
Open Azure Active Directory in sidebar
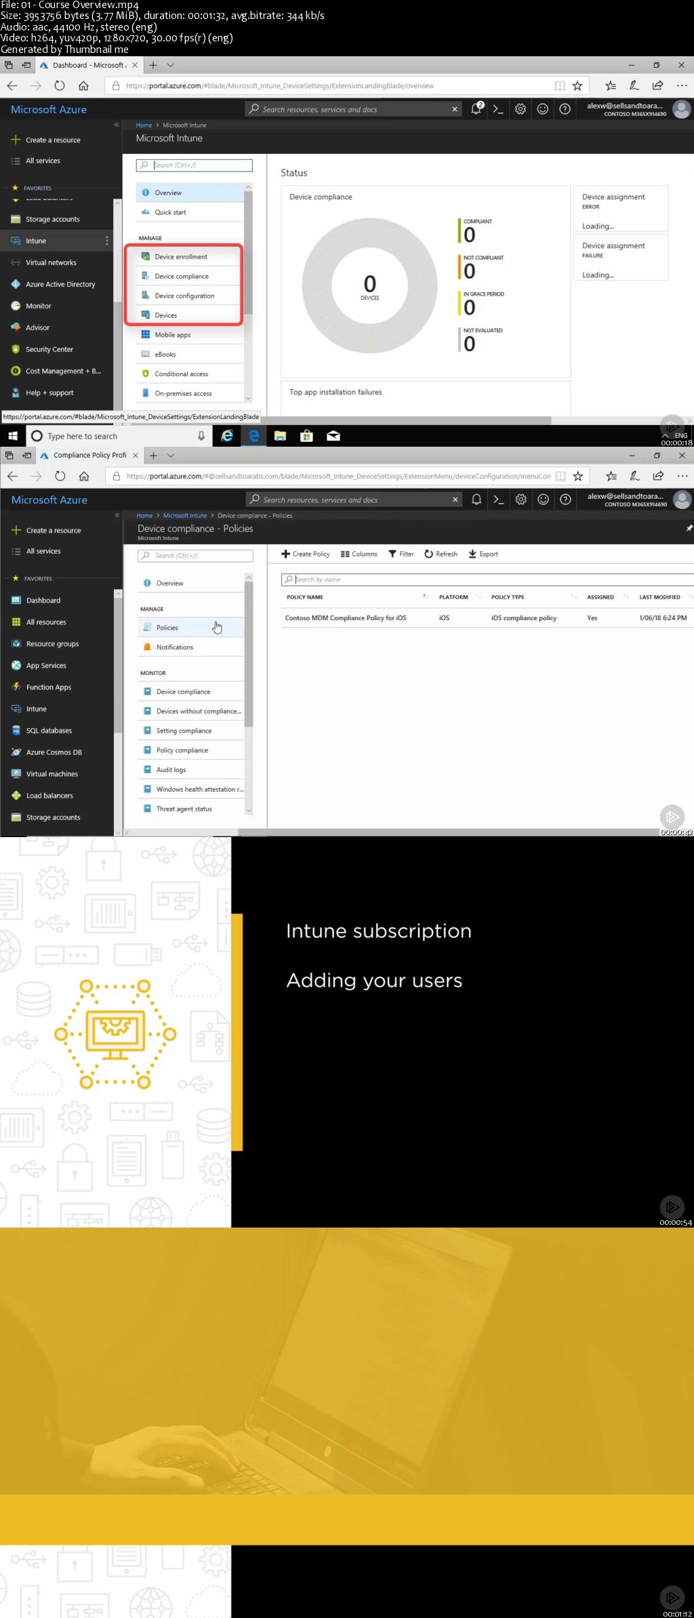[x=60, y=285]
